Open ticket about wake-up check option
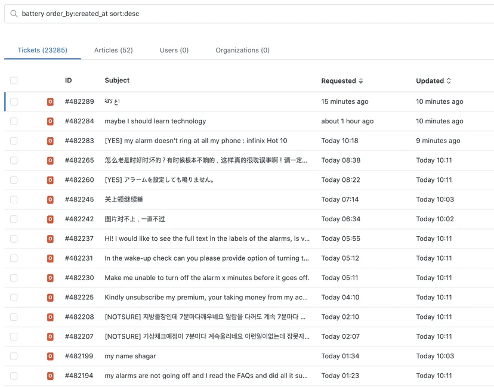 (206, 258)
